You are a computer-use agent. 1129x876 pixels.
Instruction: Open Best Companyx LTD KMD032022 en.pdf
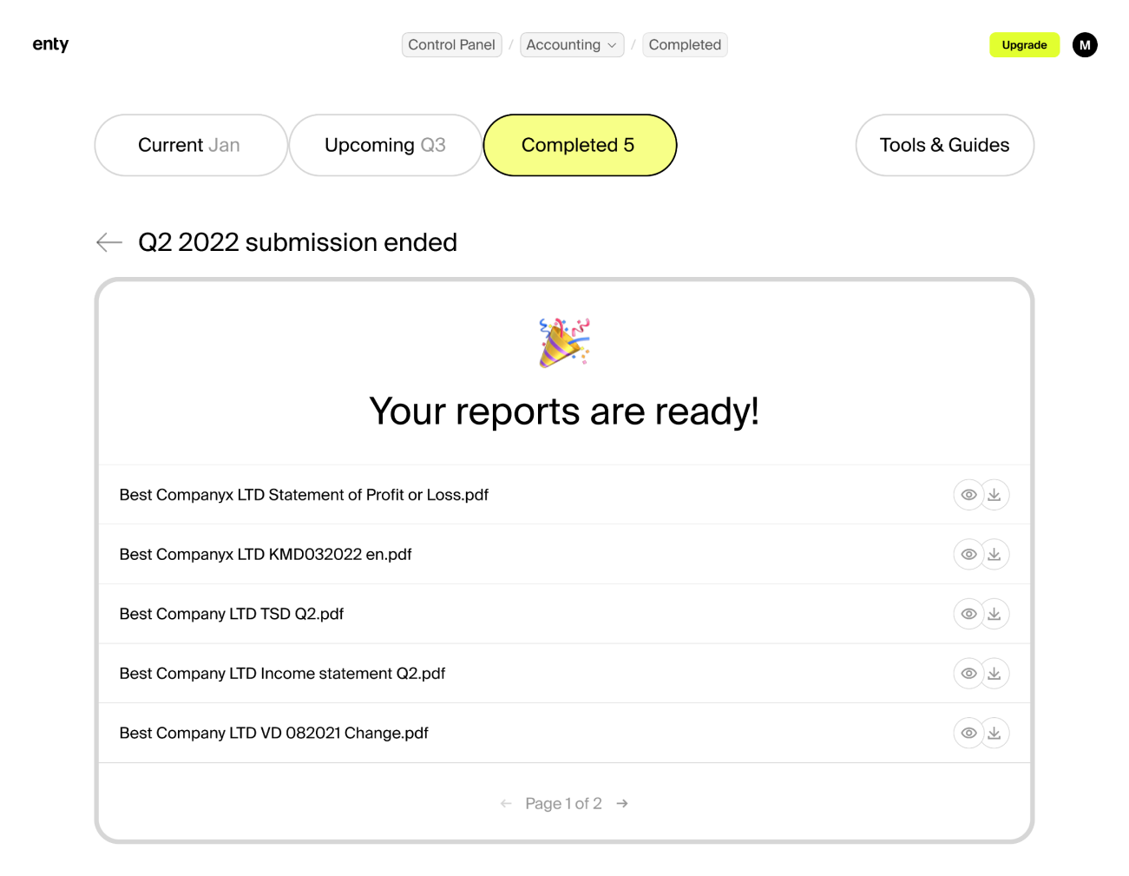coord(266,555)
